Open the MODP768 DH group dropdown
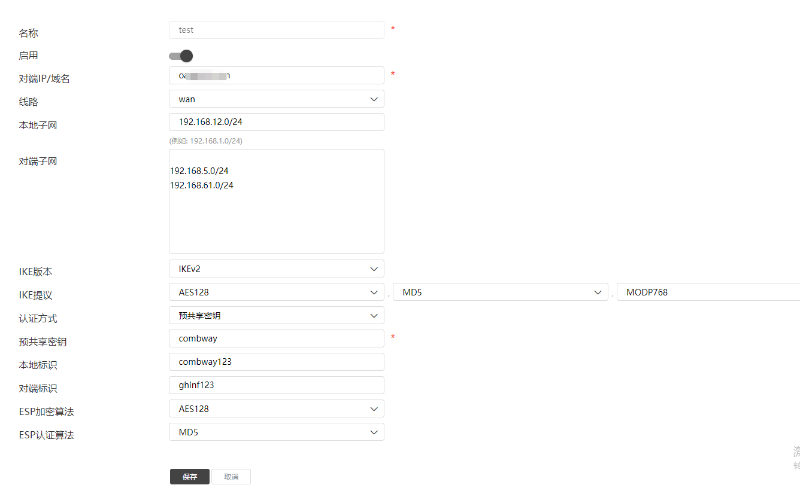Viewport: 800px width, 485px height. point(708,292)
